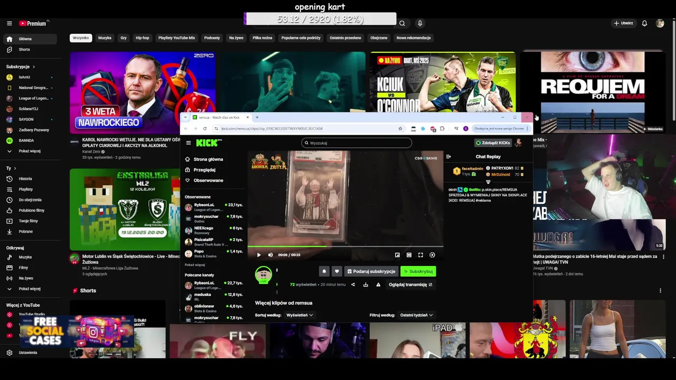
Task: Open the Enstraliga Motor Lublin thumbnail
Action: (x=125, y=210)
